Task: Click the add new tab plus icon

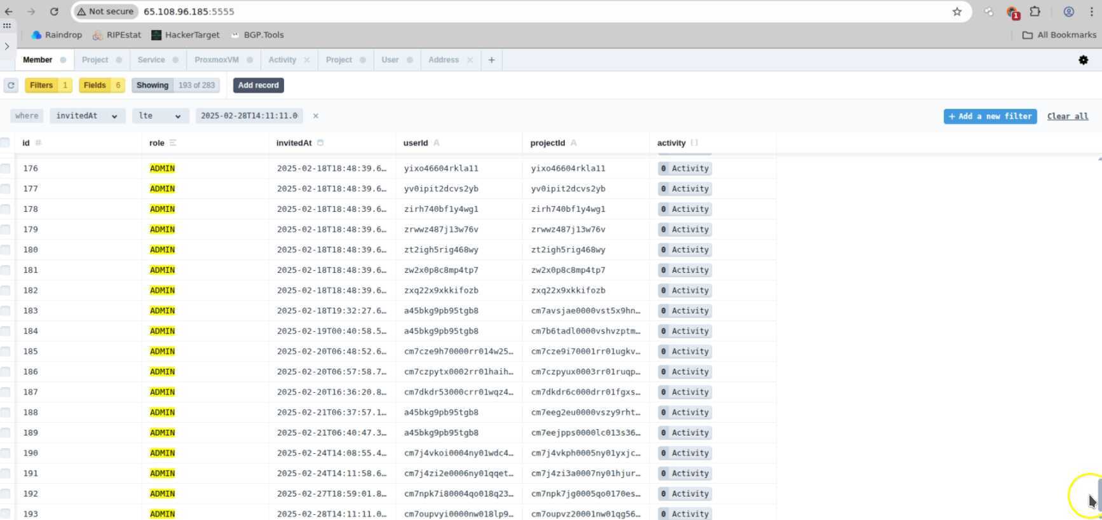Action: pos(491,60)
